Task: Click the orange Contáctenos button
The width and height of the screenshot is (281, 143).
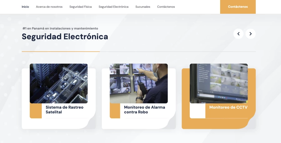Action: coord(238,7)
